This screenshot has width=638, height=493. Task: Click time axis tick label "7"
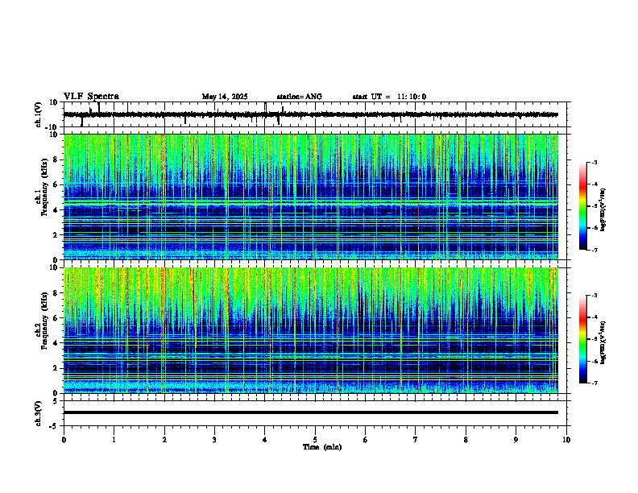click(x=416, y=440)
